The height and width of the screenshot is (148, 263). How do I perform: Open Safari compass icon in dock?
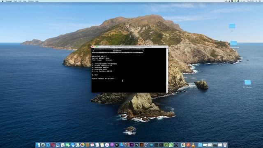(48, 145)
